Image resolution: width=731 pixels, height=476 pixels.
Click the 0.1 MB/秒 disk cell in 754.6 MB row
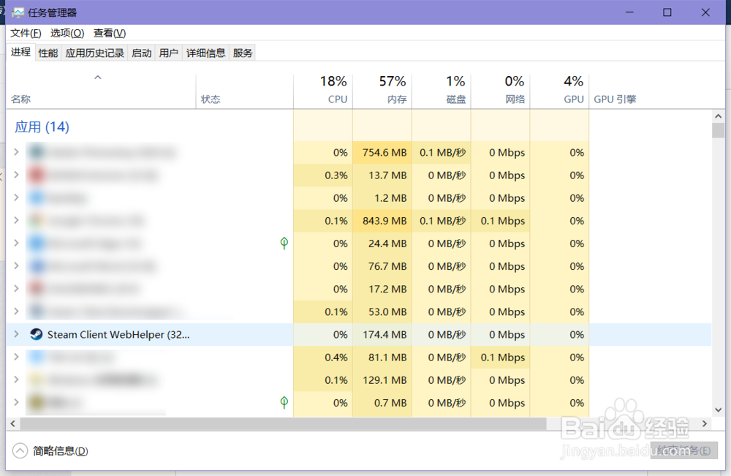point(442,152)
